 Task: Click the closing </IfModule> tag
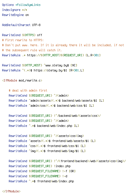tap(11, 191)
